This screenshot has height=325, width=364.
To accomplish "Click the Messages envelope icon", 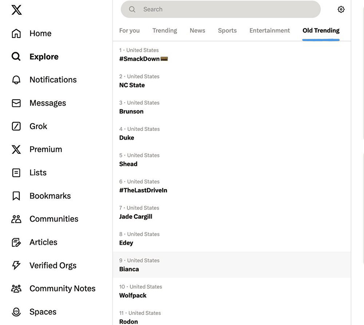I will [x=16, y=103].
